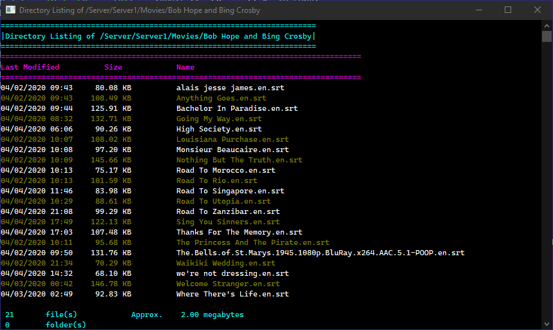Select file 'Road To Zanzibar.en.srt'

[x=228, y=211]
